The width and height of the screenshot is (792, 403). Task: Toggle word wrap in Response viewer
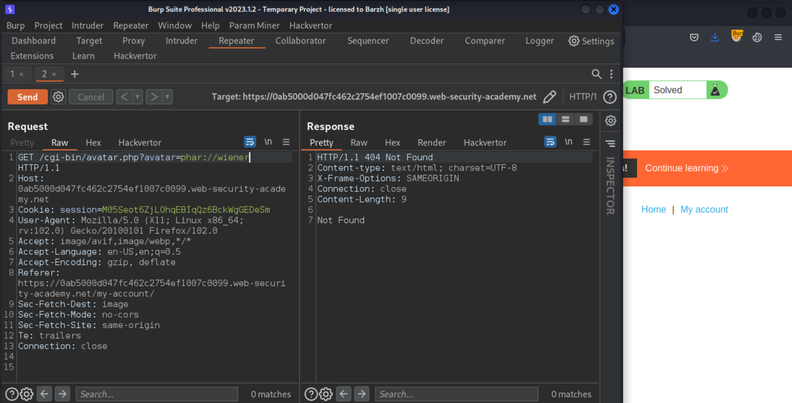pos(550,142)
